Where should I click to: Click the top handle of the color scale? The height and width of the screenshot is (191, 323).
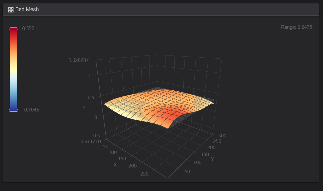13,29
